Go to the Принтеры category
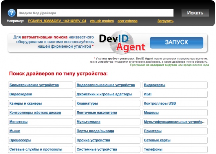The width and height of the screenshot is (216, 154). pyautogui.click(x=153, y=131)
